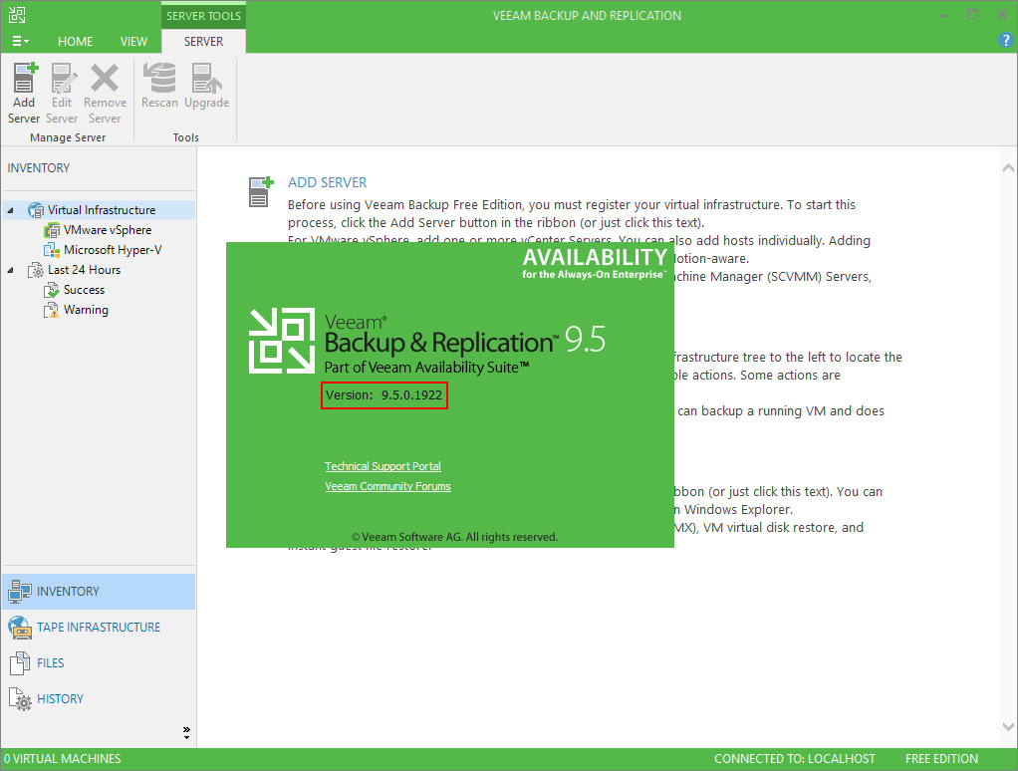This screenshot has height=771, width=1018.
Task: Click FREE EDITION status text
Action: 941,759
